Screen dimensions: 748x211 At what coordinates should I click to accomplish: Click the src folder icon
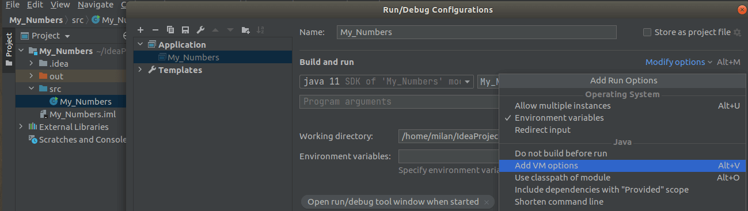coord(43,89)
